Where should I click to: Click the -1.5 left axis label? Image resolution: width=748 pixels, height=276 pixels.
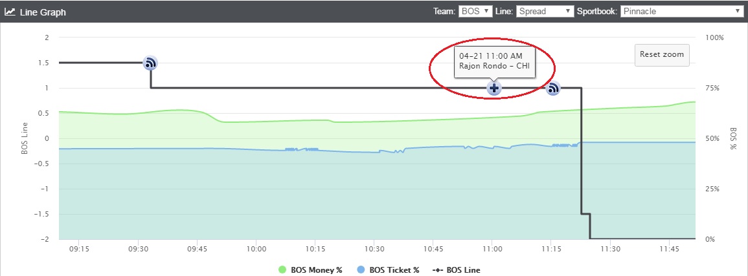click(42, 214)
